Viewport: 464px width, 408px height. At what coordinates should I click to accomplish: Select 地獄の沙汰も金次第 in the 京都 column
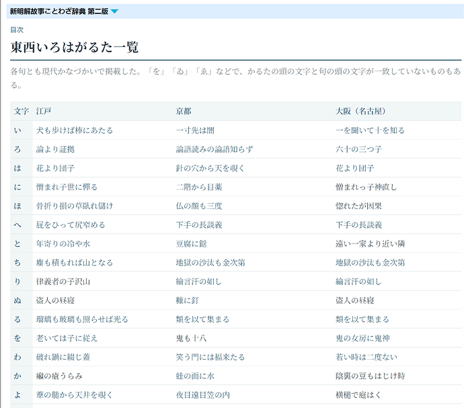pyautogui.click(x=210, y=263)
